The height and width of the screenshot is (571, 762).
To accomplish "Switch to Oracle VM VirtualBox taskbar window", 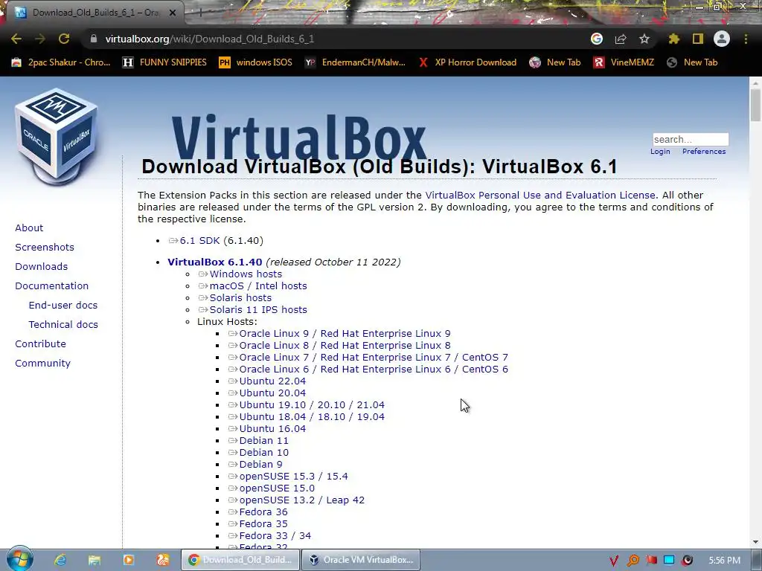I will coord(361,560).
